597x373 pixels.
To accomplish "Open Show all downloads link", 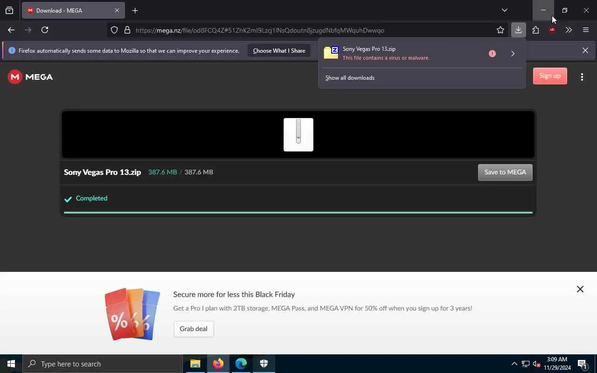I will [350, 78].
